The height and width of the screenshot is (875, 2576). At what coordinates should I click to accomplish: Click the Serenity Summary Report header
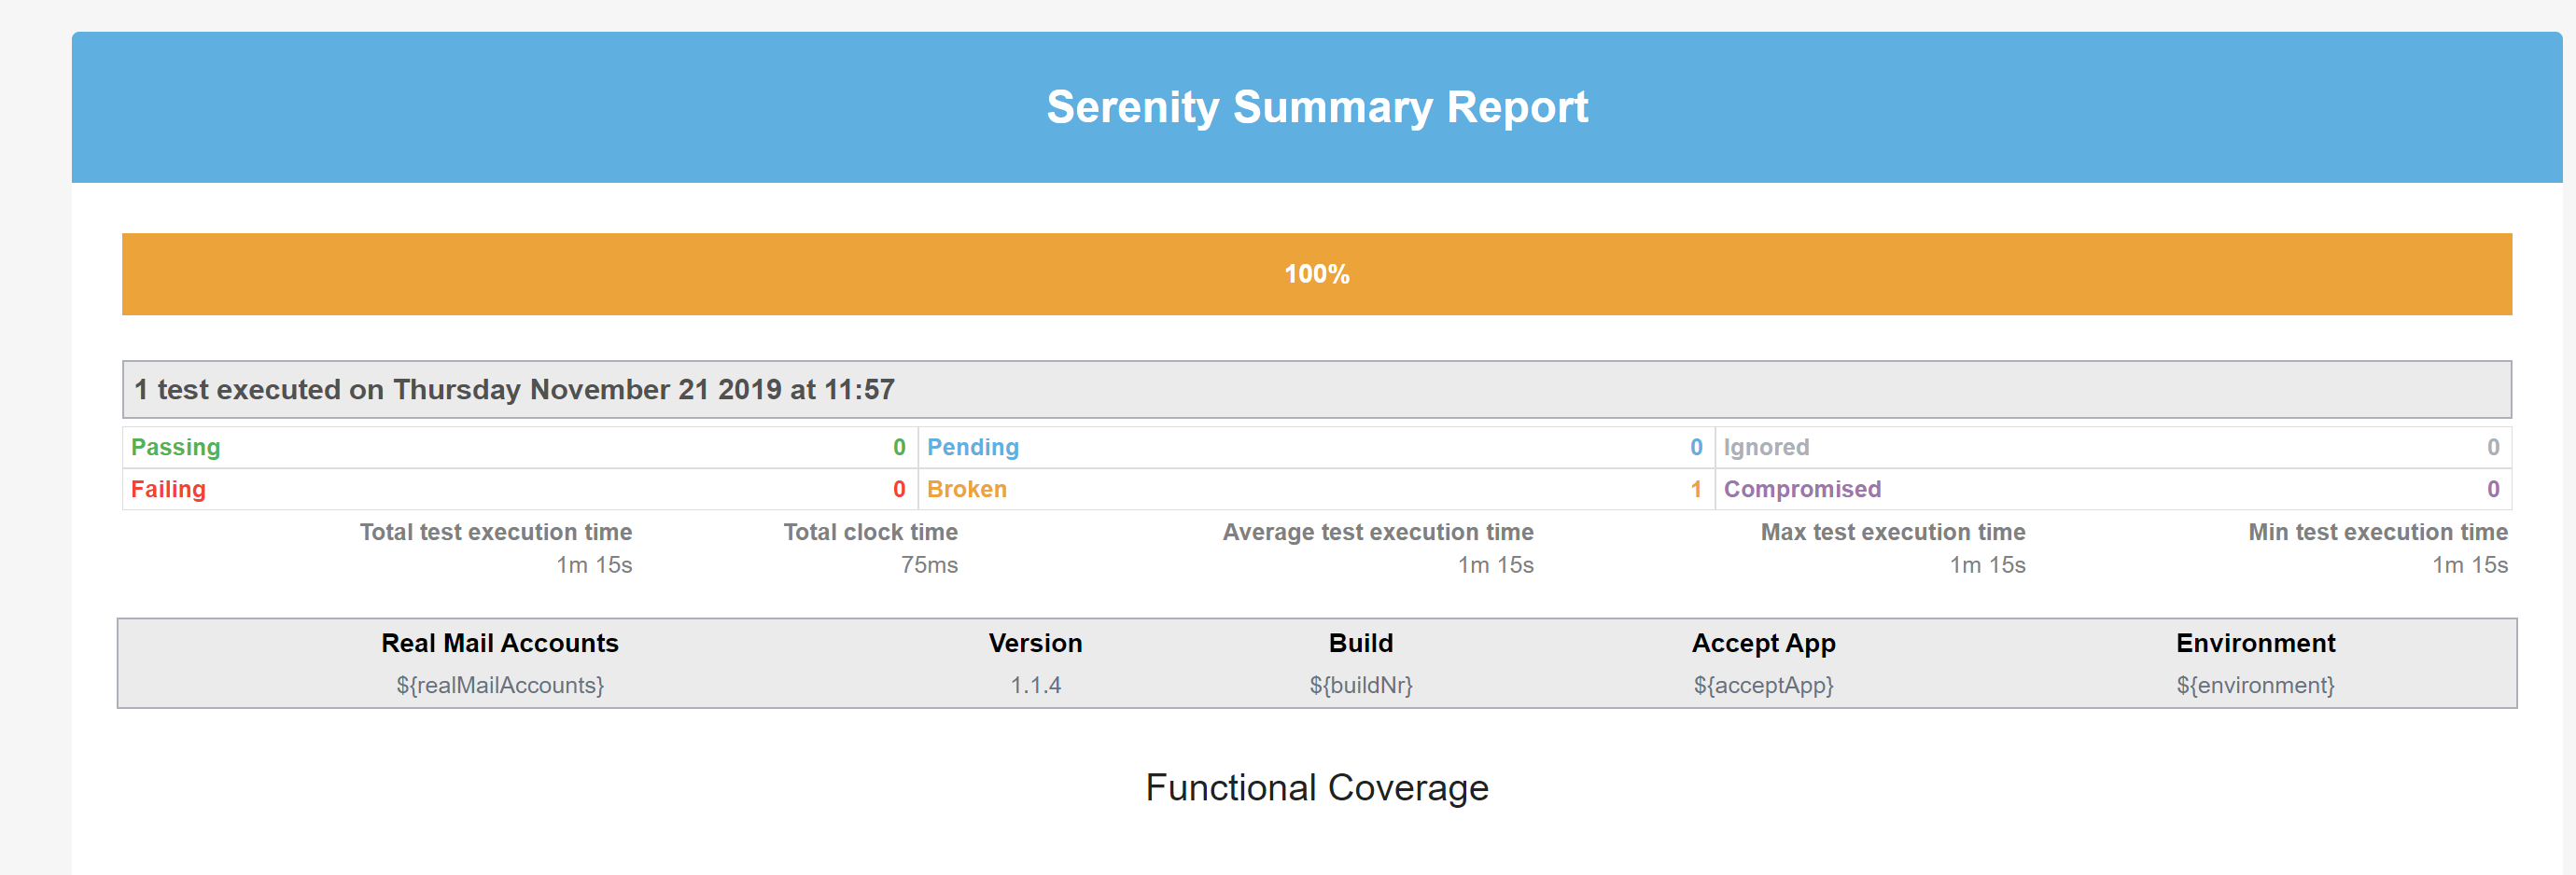(1316, 107)
